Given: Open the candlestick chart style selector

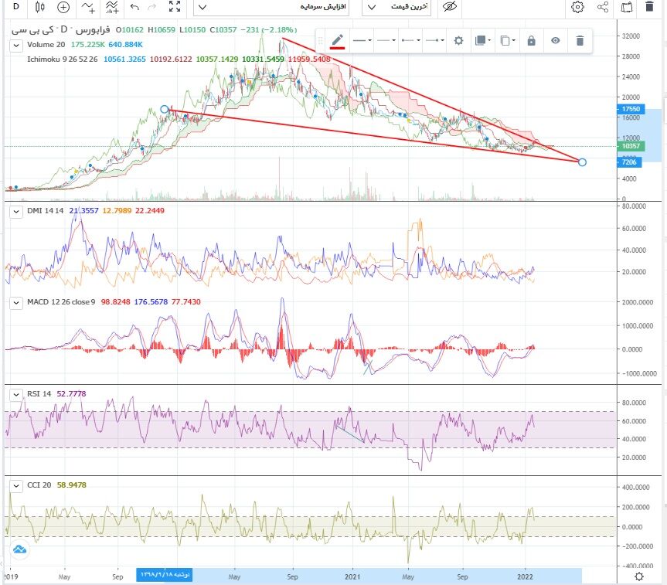Looking at the screenshot, I should [x=39, y=7].
